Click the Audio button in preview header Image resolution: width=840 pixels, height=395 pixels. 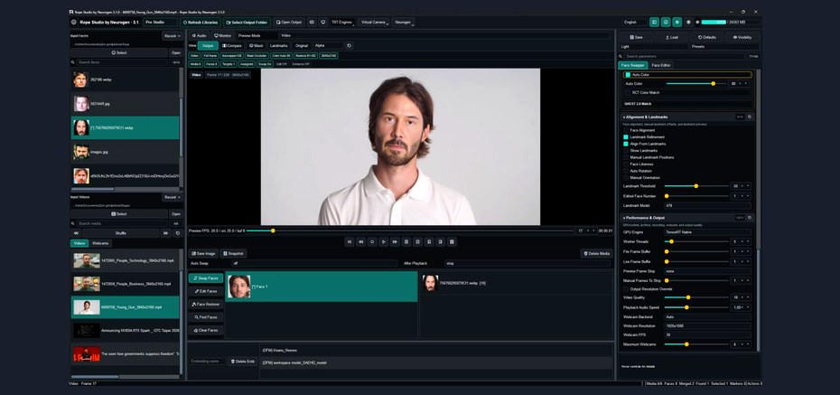198,35
